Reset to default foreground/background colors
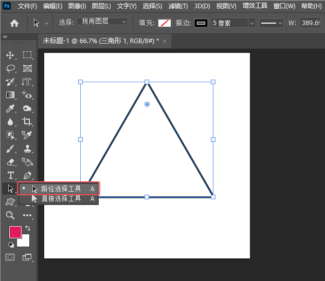This screenshot has height=281, width=325. click(11, 245)
